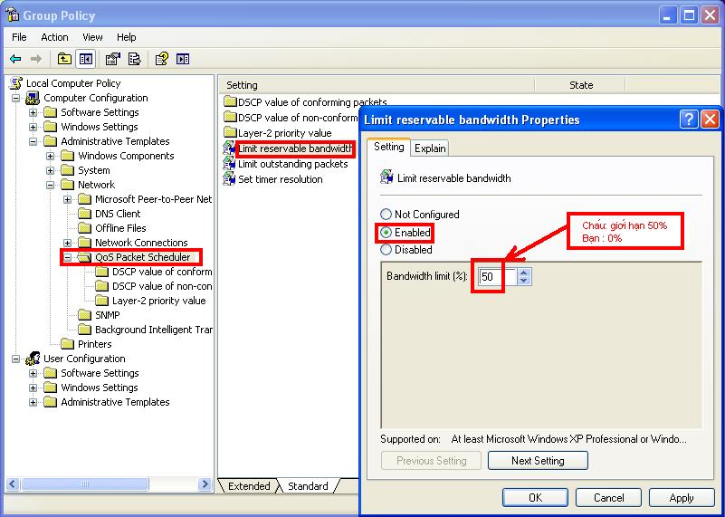The width and height of the screenshot is (725, 517).
Task: Click the Show/Hide Action Pane toolbar icon
Action: 183,59
